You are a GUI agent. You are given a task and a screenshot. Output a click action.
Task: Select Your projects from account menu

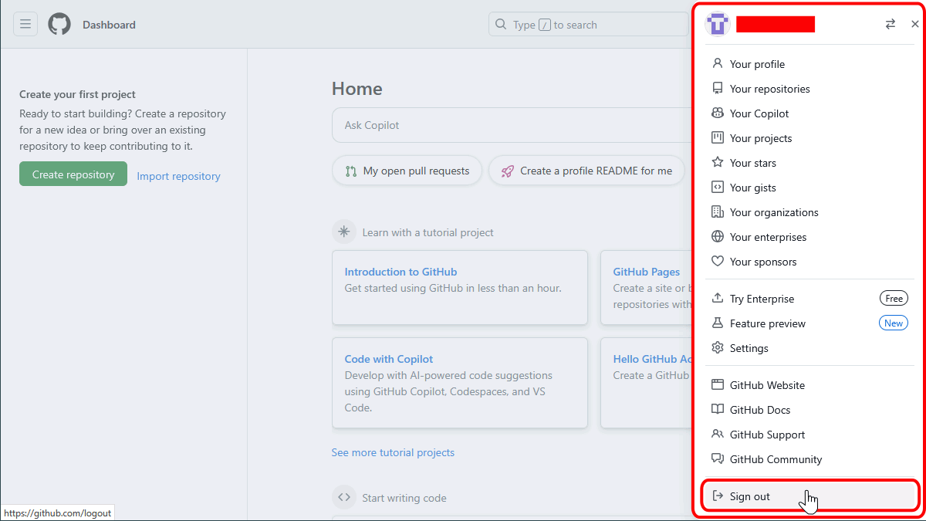[809, 138]
